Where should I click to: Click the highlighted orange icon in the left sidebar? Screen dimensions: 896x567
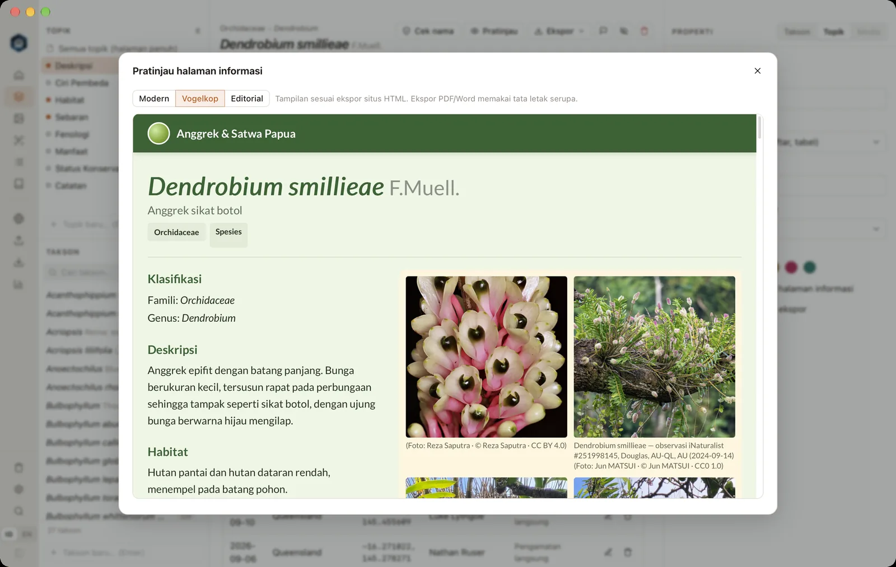pos(19,97)
